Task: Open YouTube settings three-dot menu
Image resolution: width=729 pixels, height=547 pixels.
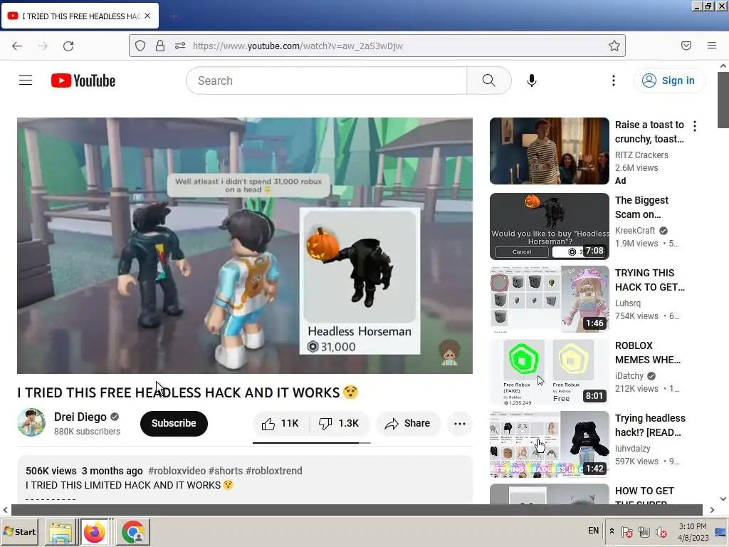Action: tap(614, 80)
